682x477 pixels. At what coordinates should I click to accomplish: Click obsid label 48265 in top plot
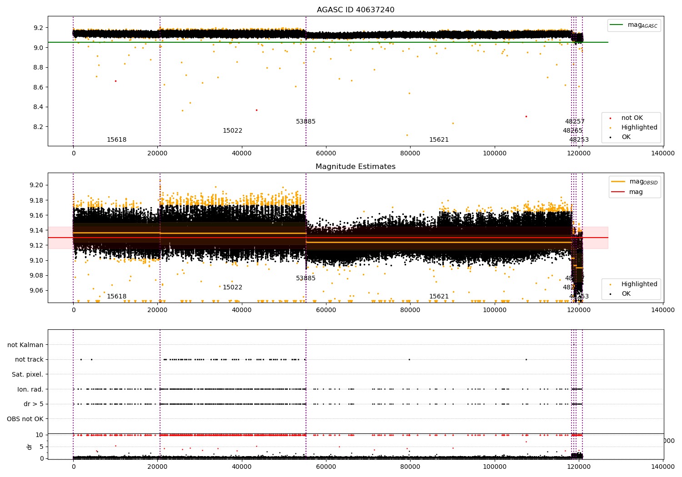click(572, 131)
